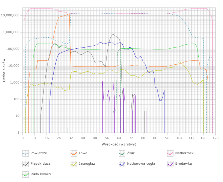This screenshot has height=182, width=223.
Task: Click the 10,000,000 y-axis tick label
Action: 11,15
